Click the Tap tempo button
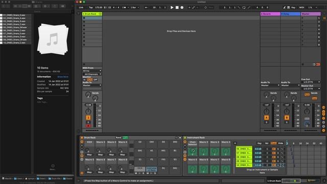Screen dimensions: 327x184 [x=91, y=8]
